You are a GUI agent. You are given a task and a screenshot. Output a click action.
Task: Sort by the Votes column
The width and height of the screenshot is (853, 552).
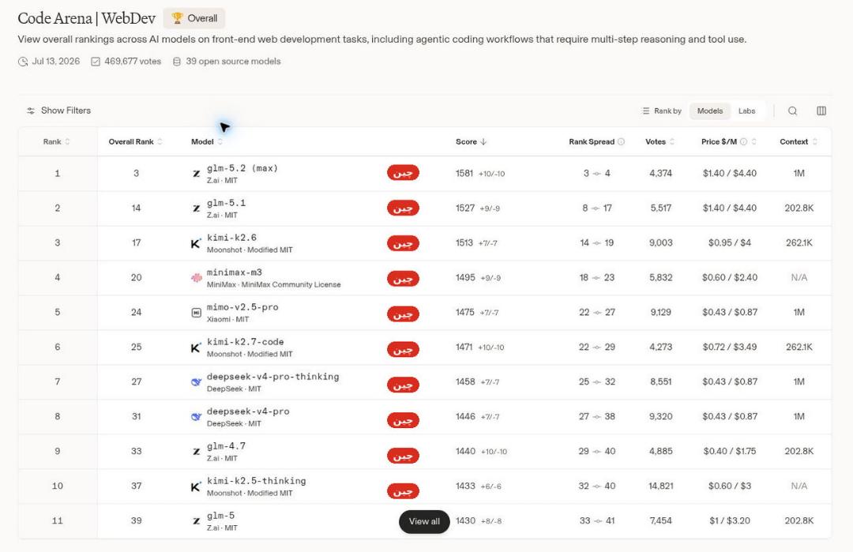[659, 141]
